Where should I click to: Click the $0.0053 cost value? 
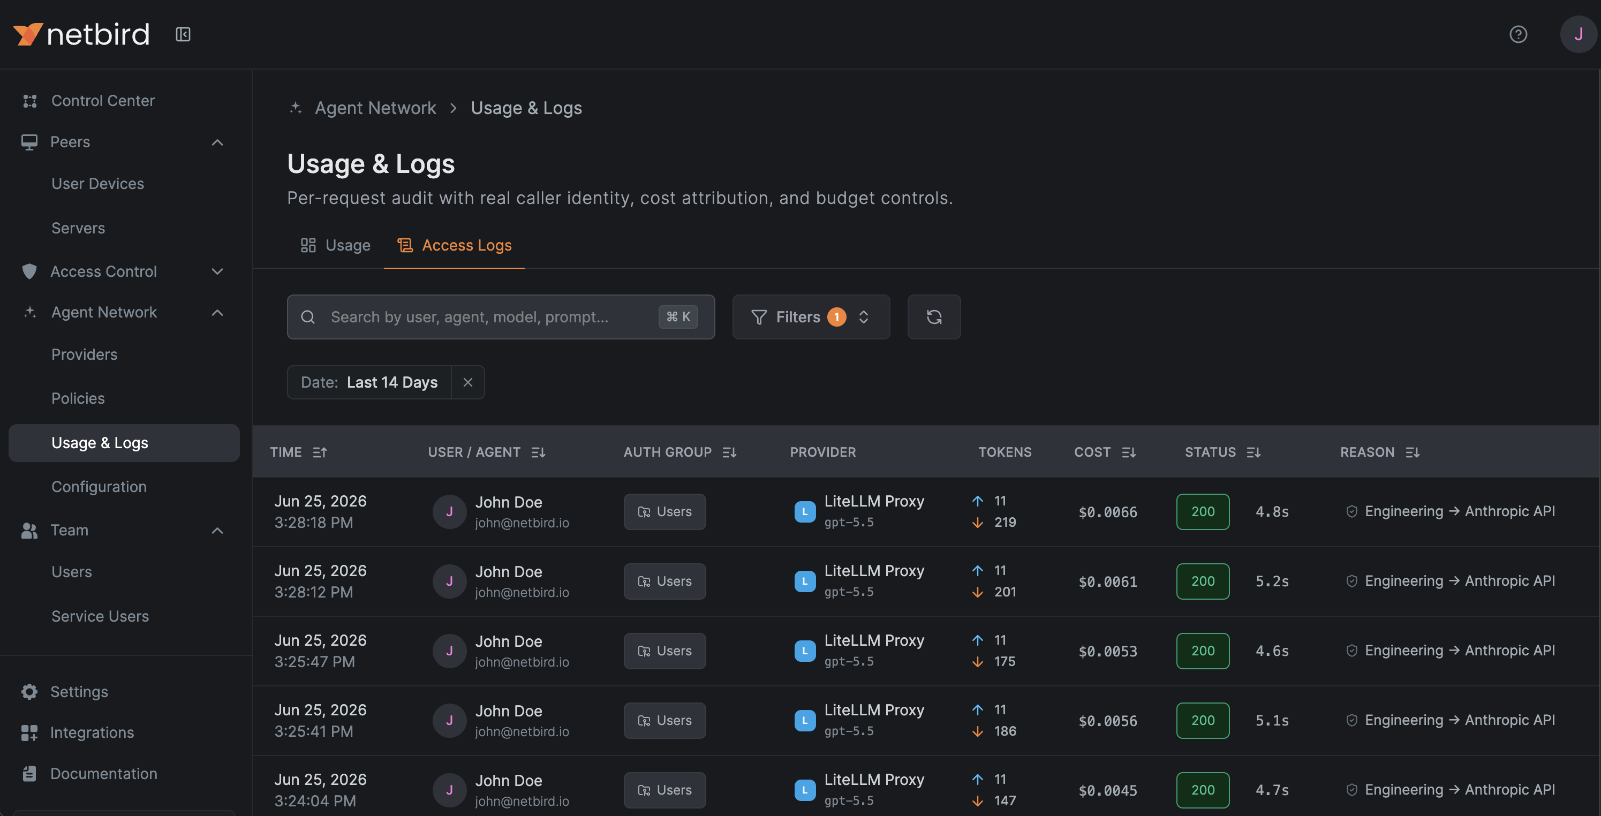(1107, 652)
